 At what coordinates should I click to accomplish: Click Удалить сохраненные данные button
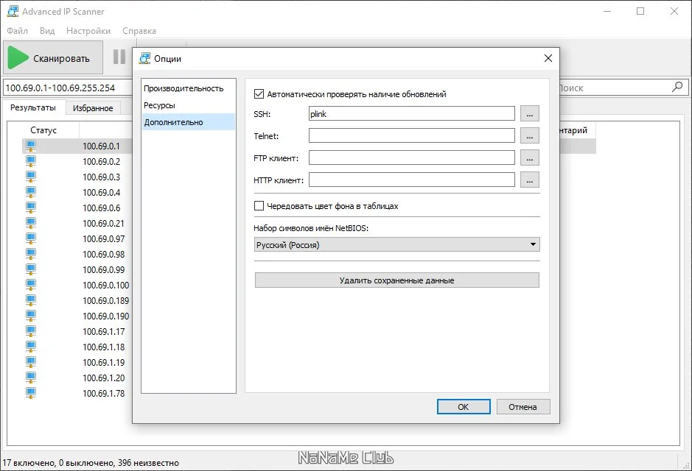pos(396,280)
